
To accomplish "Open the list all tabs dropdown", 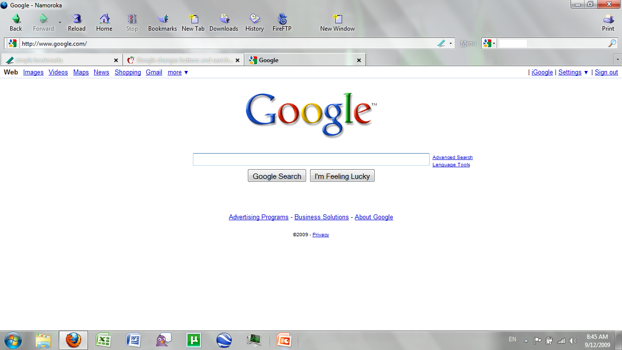I will [618, 59].
